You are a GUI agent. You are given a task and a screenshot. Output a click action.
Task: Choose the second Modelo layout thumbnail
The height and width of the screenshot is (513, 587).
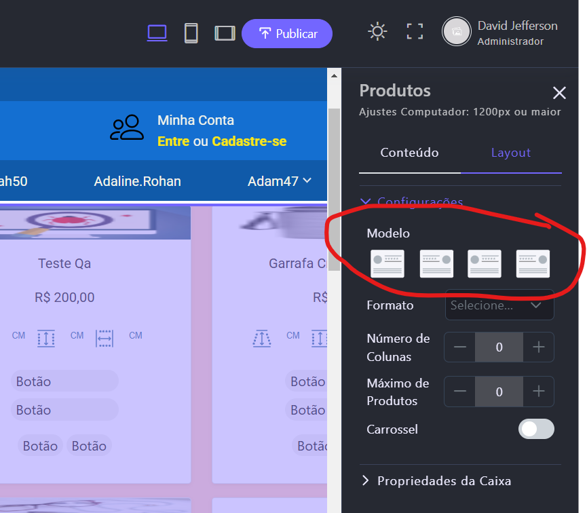click(x=436, y=263)
